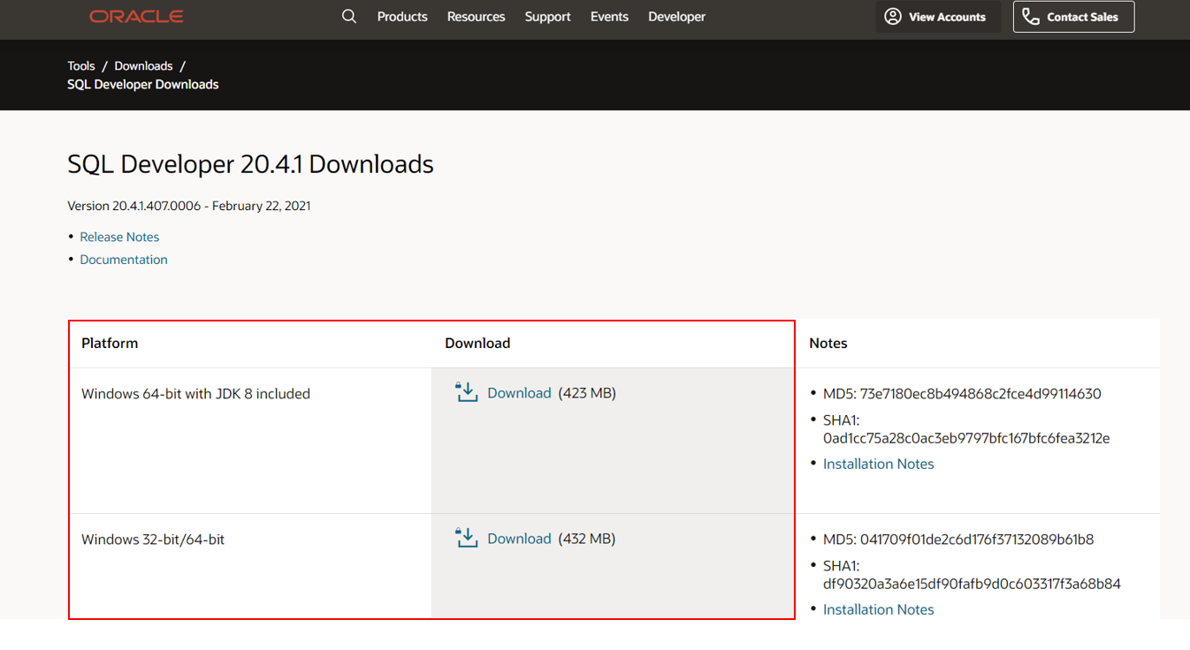Click the version 20.4.1.407.0006 date text
1190x650 pixels.
pyautogui.click(x=189, y=206)
